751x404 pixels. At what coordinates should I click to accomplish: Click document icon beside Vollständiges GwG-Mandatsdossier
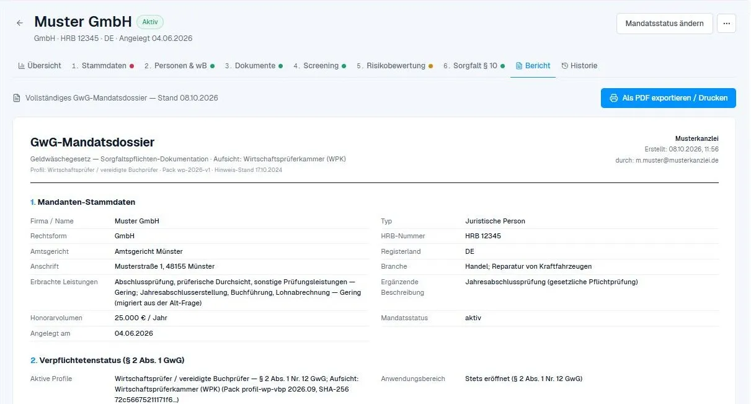pyautogui.click(x=17, y=98)
